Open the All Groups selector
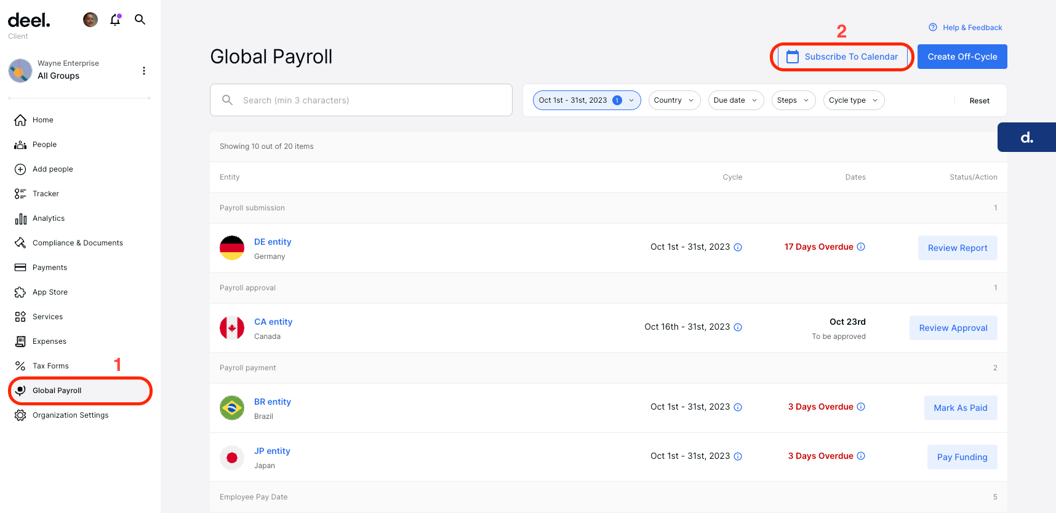 (58, 76)
